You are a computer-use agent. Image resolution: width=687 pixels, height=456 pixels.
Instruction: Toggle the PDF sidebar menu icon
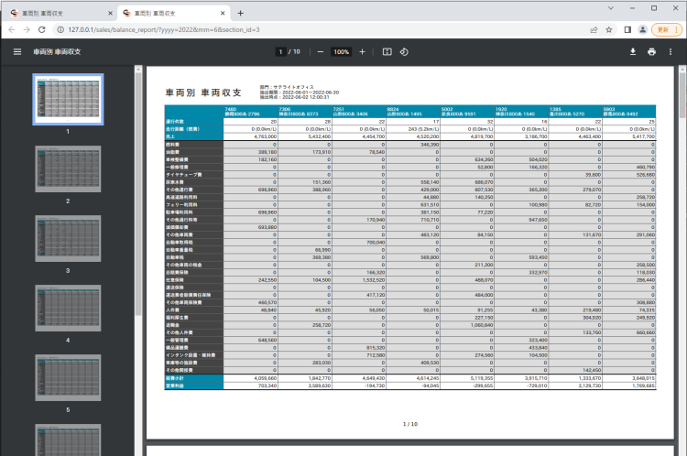pyautogui.click(x=16, y=52)
